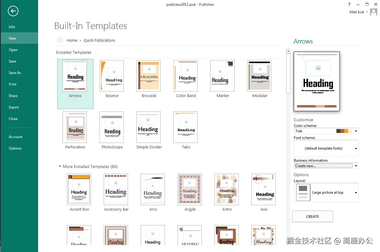Select the Perforation template thumbnail
Screen dimensions: 380x252
(75, 127)
